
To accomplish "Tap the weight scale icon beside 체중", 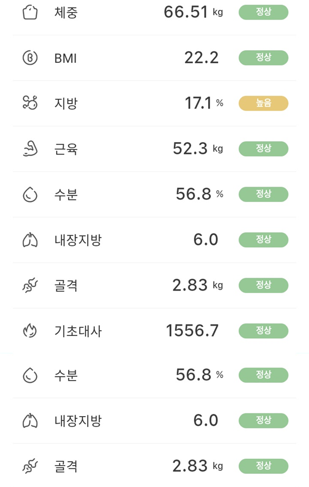I will click(x=30, y=13).
